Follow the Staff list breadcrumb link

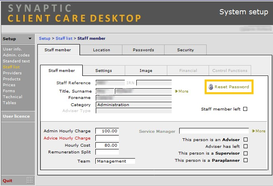64,38
